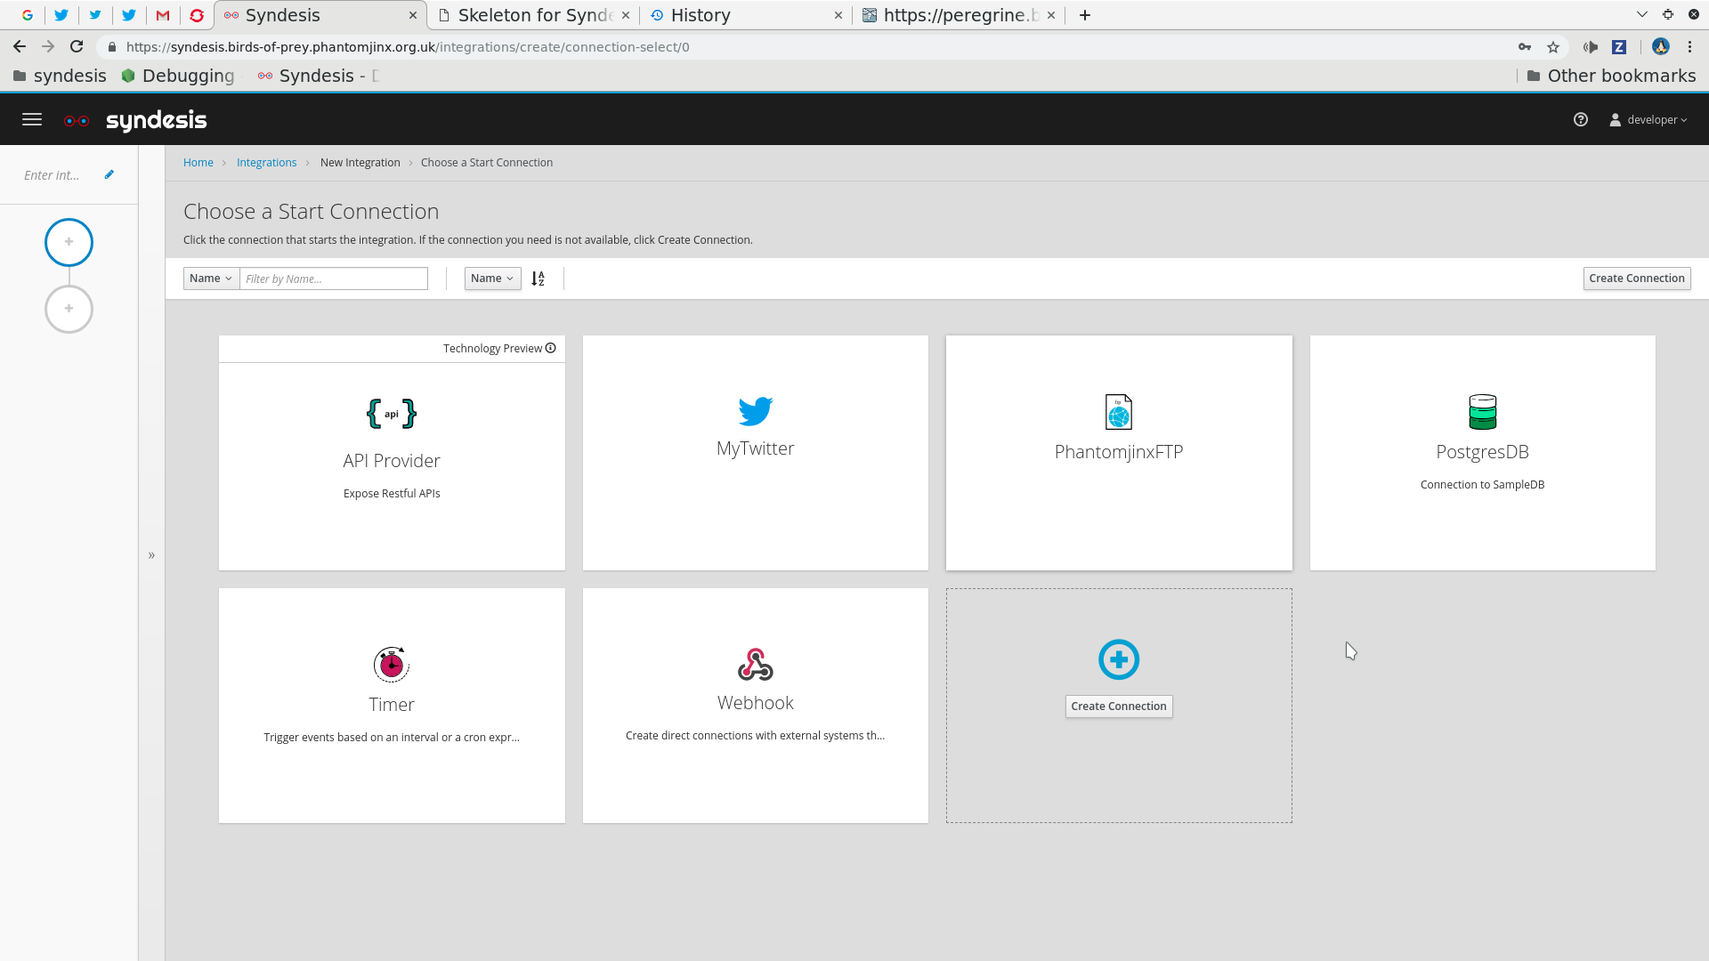Open the Other bookmarks folder
Viewport: 1709px width, 961px height.
point(1611,76)
